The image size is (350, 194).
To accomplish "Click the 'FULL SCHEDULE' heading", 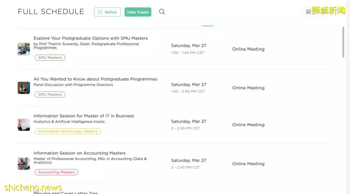I will 51,12.
